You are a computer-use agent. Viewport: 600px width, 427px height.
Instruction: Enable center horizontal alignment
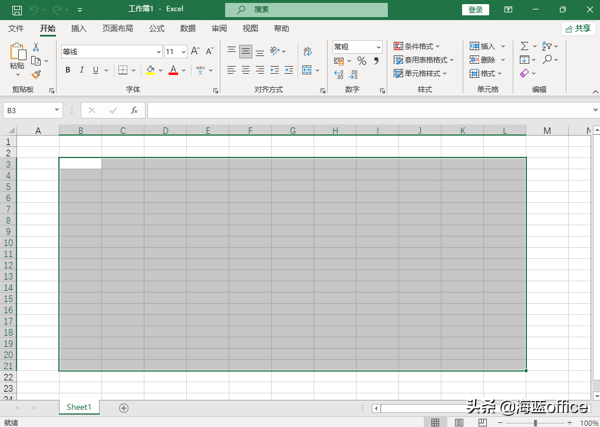coord(246,70)
